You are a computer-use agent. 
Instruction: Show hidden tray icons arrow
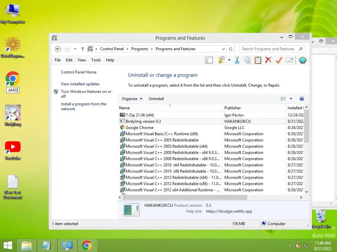coord(290,246)
